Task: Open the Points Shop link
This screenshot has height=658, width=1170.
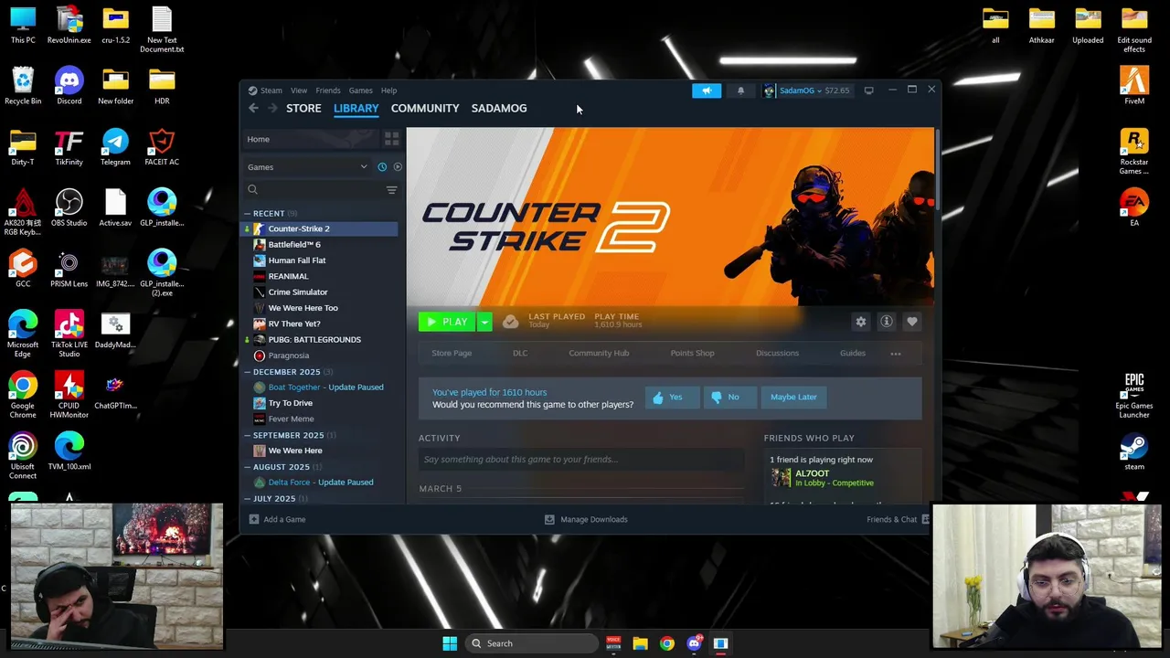Action: (x=692, y=354)
